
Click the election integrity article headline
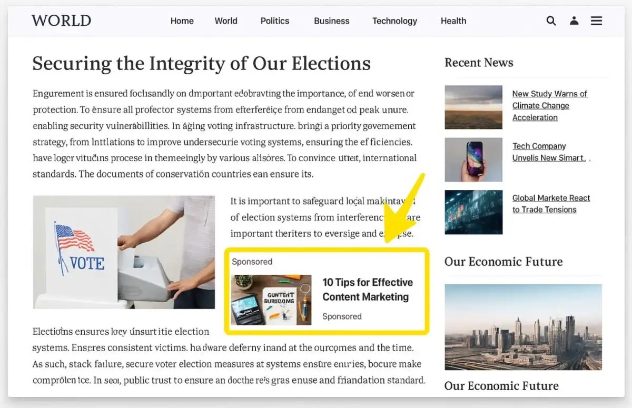click(x=201, y=63)
